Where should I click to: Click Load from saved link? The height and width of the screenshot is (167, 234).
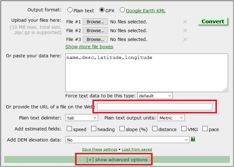[137, 149]
